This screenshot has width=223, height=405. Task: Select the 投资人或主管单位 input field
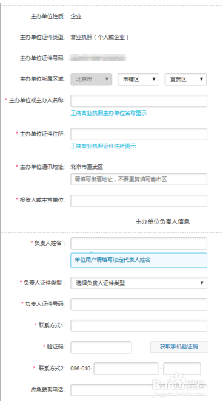click(x=139, y=201)
